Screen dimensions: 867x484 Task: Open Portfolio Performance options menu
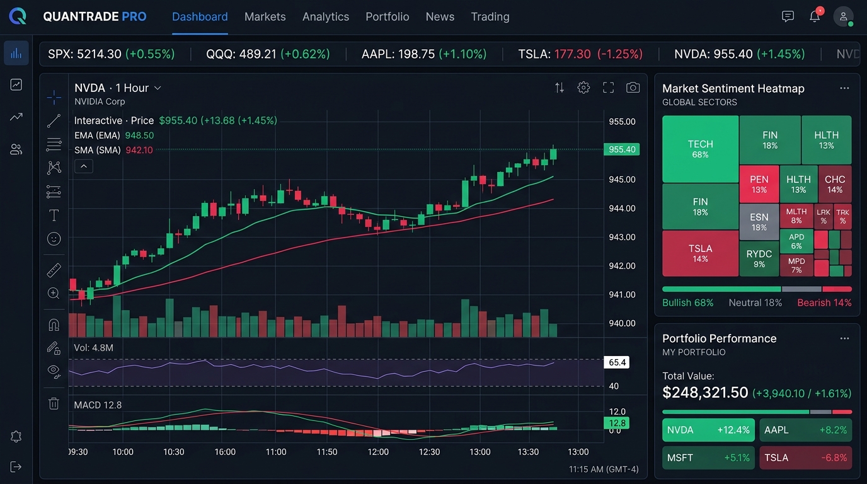coord(844,338)
